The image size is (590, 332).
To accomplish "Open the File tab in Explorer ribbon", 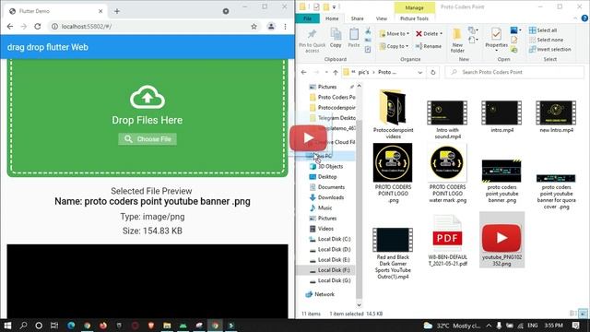I will (x=307, y=18).
